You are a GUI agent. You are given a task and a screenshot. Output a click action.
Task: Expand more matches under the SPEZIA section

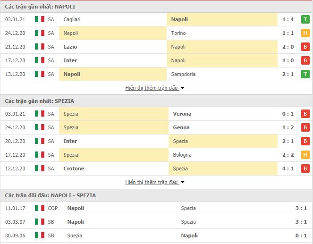pyautogui.click(x=152, y=182)
